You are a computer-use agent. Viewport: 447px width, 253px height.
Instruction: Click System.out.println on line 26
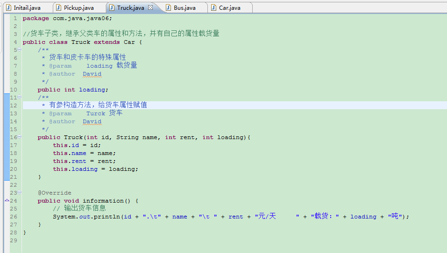click(87, 217)
